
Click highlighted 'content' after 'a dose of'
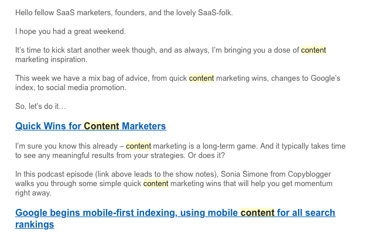(x=313, y=50)
